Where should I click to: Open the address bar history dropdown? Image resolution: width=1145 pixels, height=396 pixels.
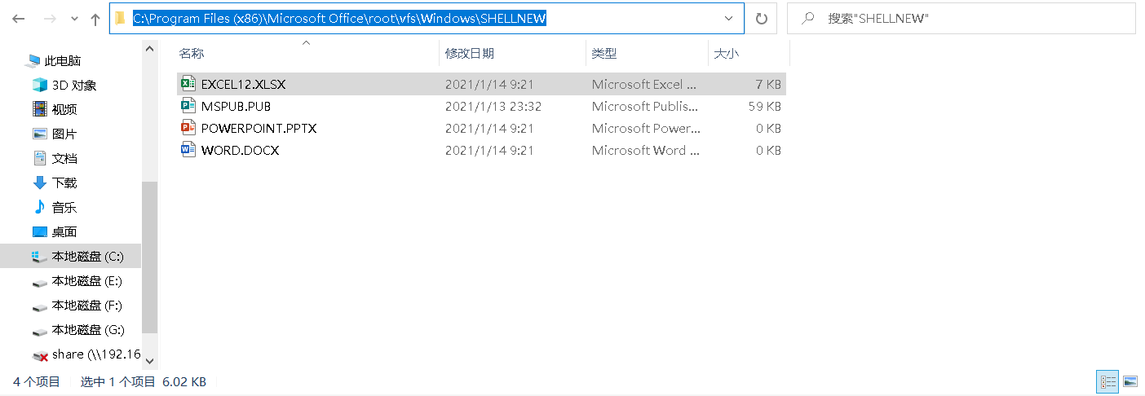click(728, 19)
